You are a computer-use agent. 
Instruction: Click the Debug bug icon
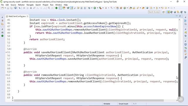tap(89, 8)
